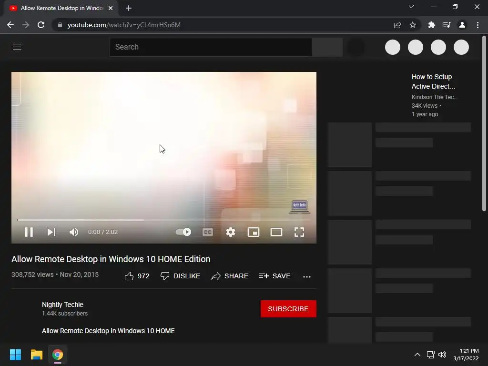Open the YouTube guide hamburger menu
Image resolution: width=488 pixels, height=366 pixels.
(x=17, y=47)
